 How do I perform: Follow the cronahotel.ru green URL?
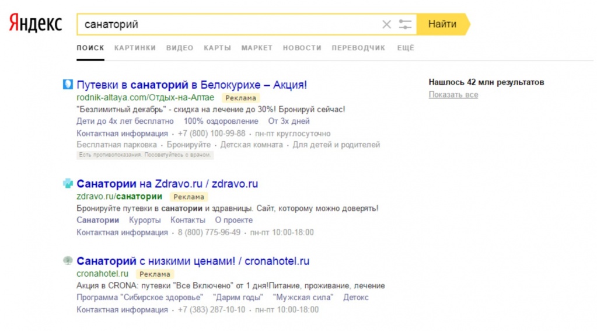click(x=103, y=274)
